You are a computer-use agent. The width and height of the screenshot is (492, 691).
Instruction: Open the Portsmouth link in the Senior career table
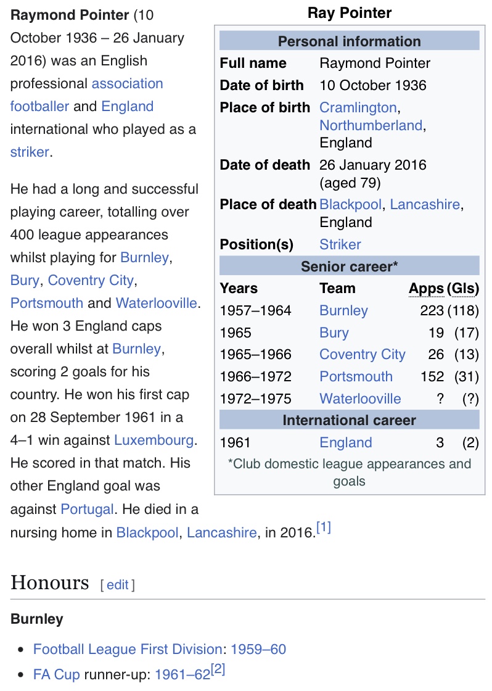tap(356, 376)
